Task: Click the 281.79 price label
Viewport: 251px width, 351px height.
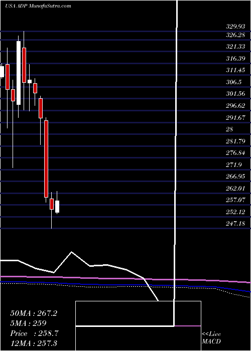Action: click(235, 141)
